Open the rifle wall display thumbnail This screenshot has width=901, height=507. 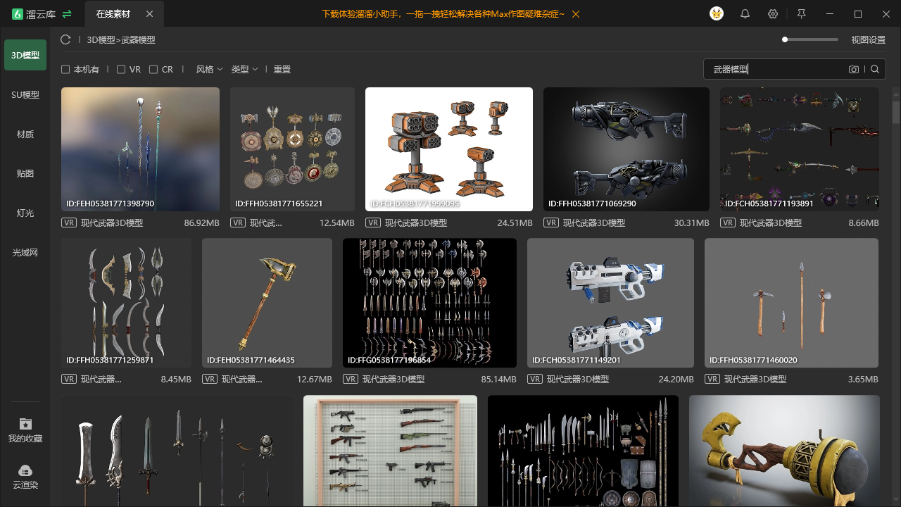point(390,451)
